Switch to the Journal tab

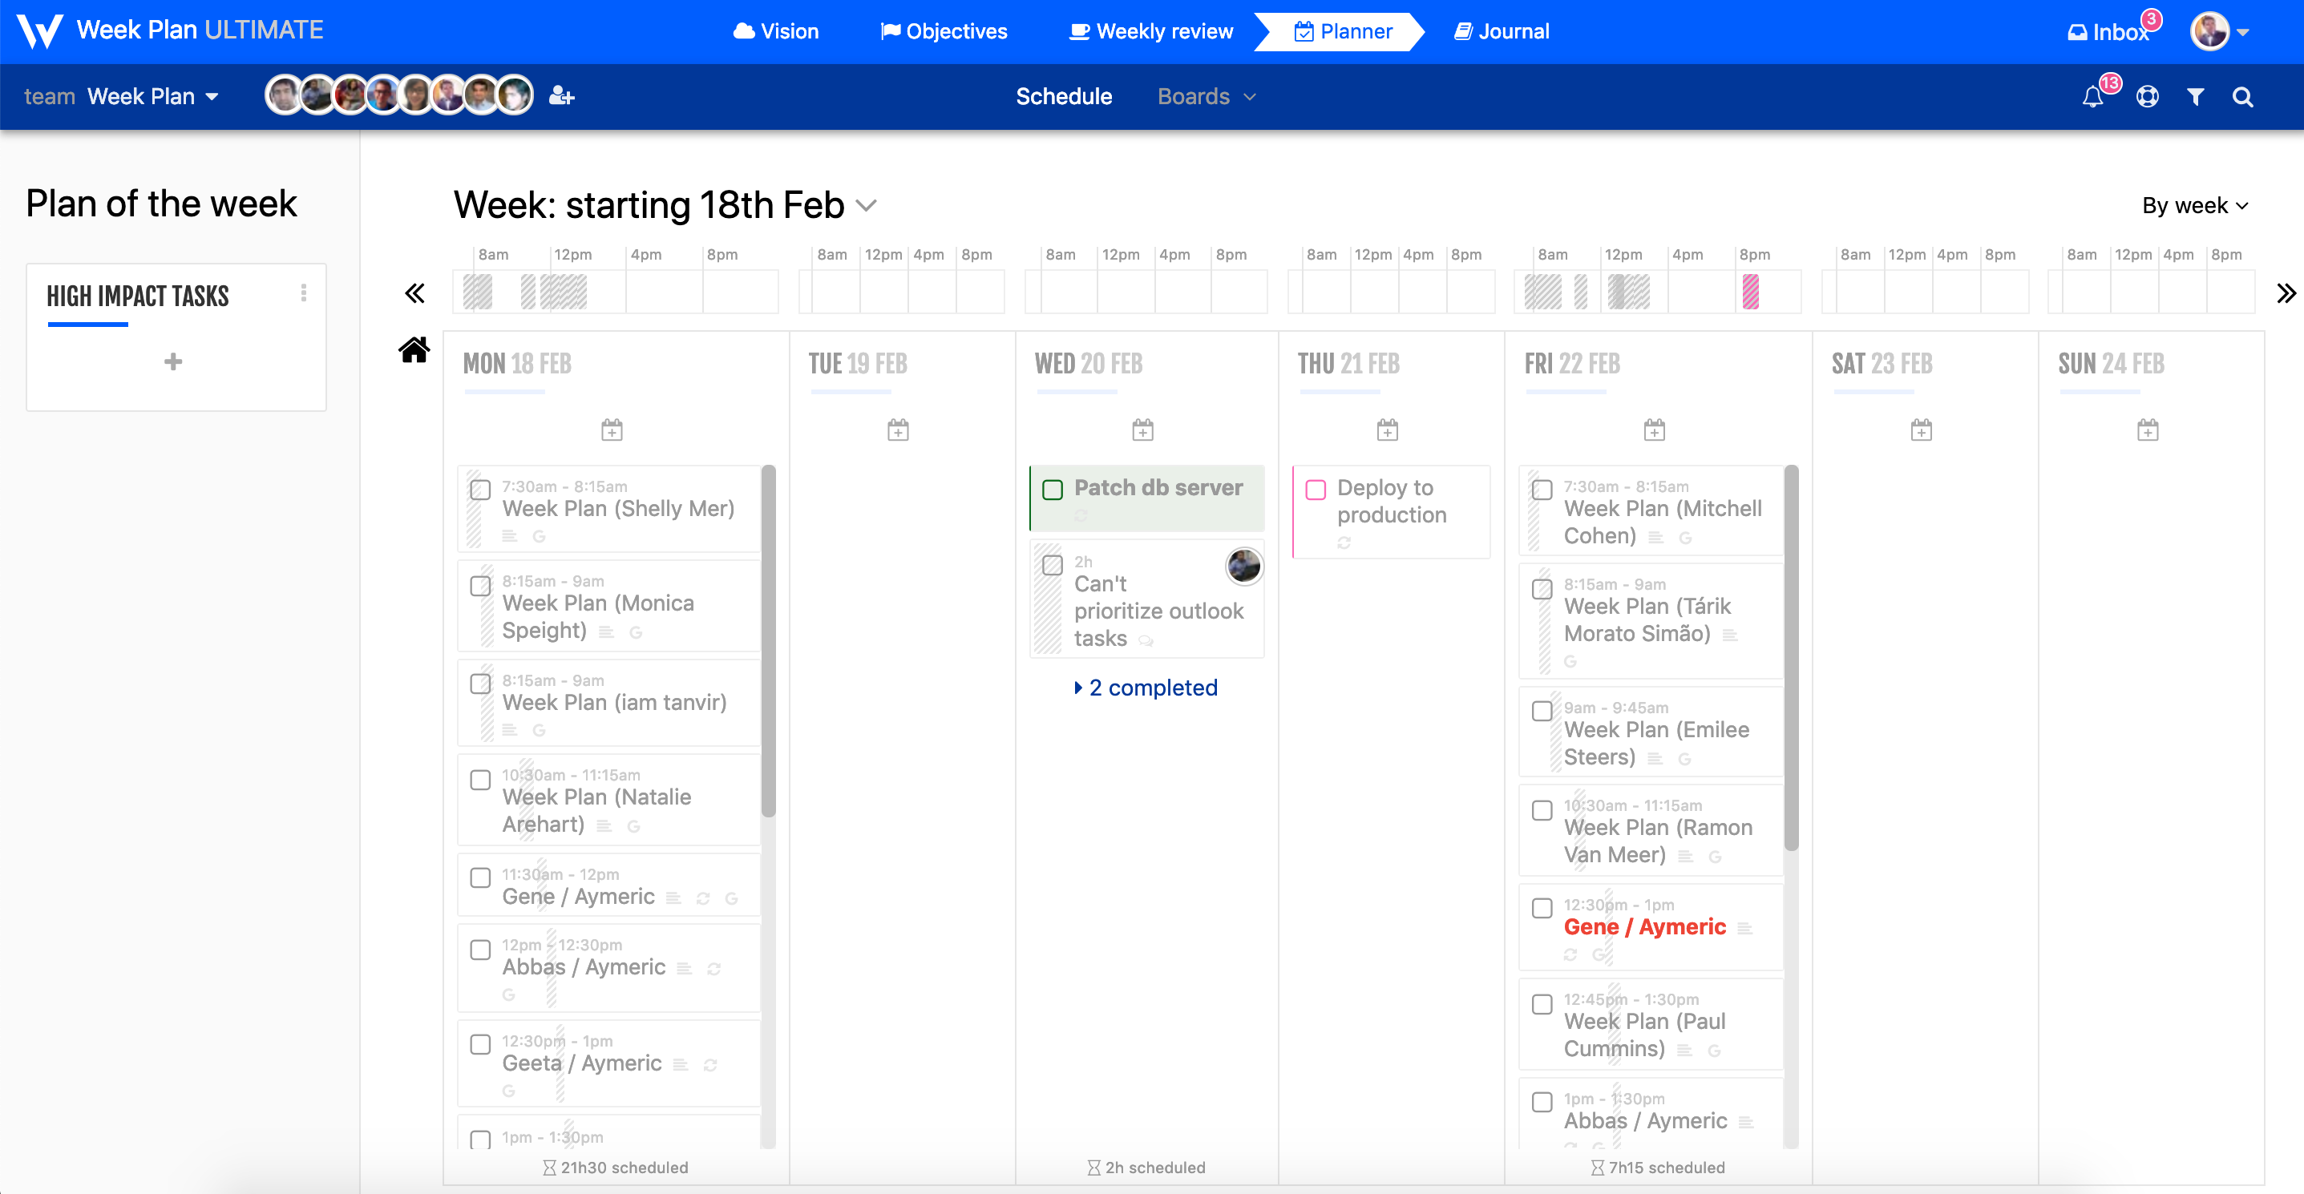[x=1502, y=31]
